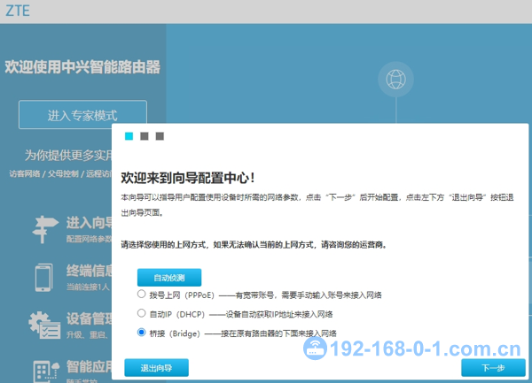
Task: Open the gear device management icon
Action: coord(45,326)
